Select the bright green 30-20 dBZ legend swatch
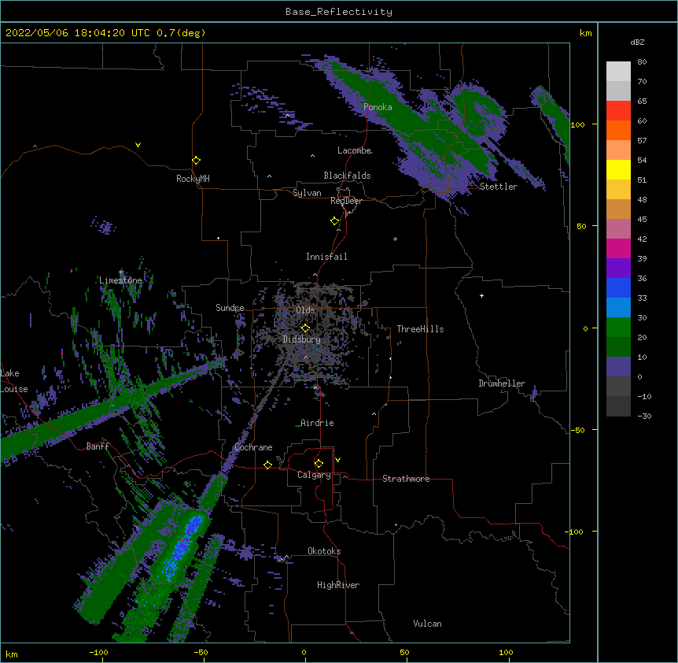The image size is (678, 663). [618, 328]
